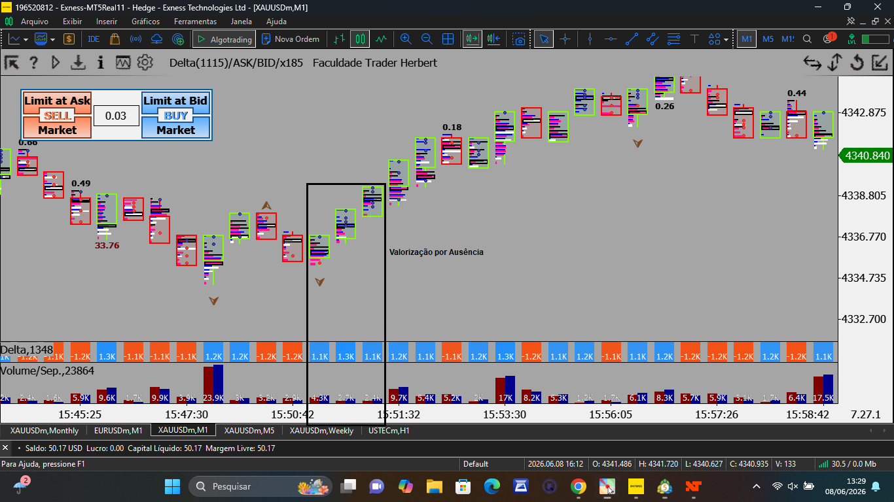Click the dollar sign trading panel icon

click(x=69, y=39)
